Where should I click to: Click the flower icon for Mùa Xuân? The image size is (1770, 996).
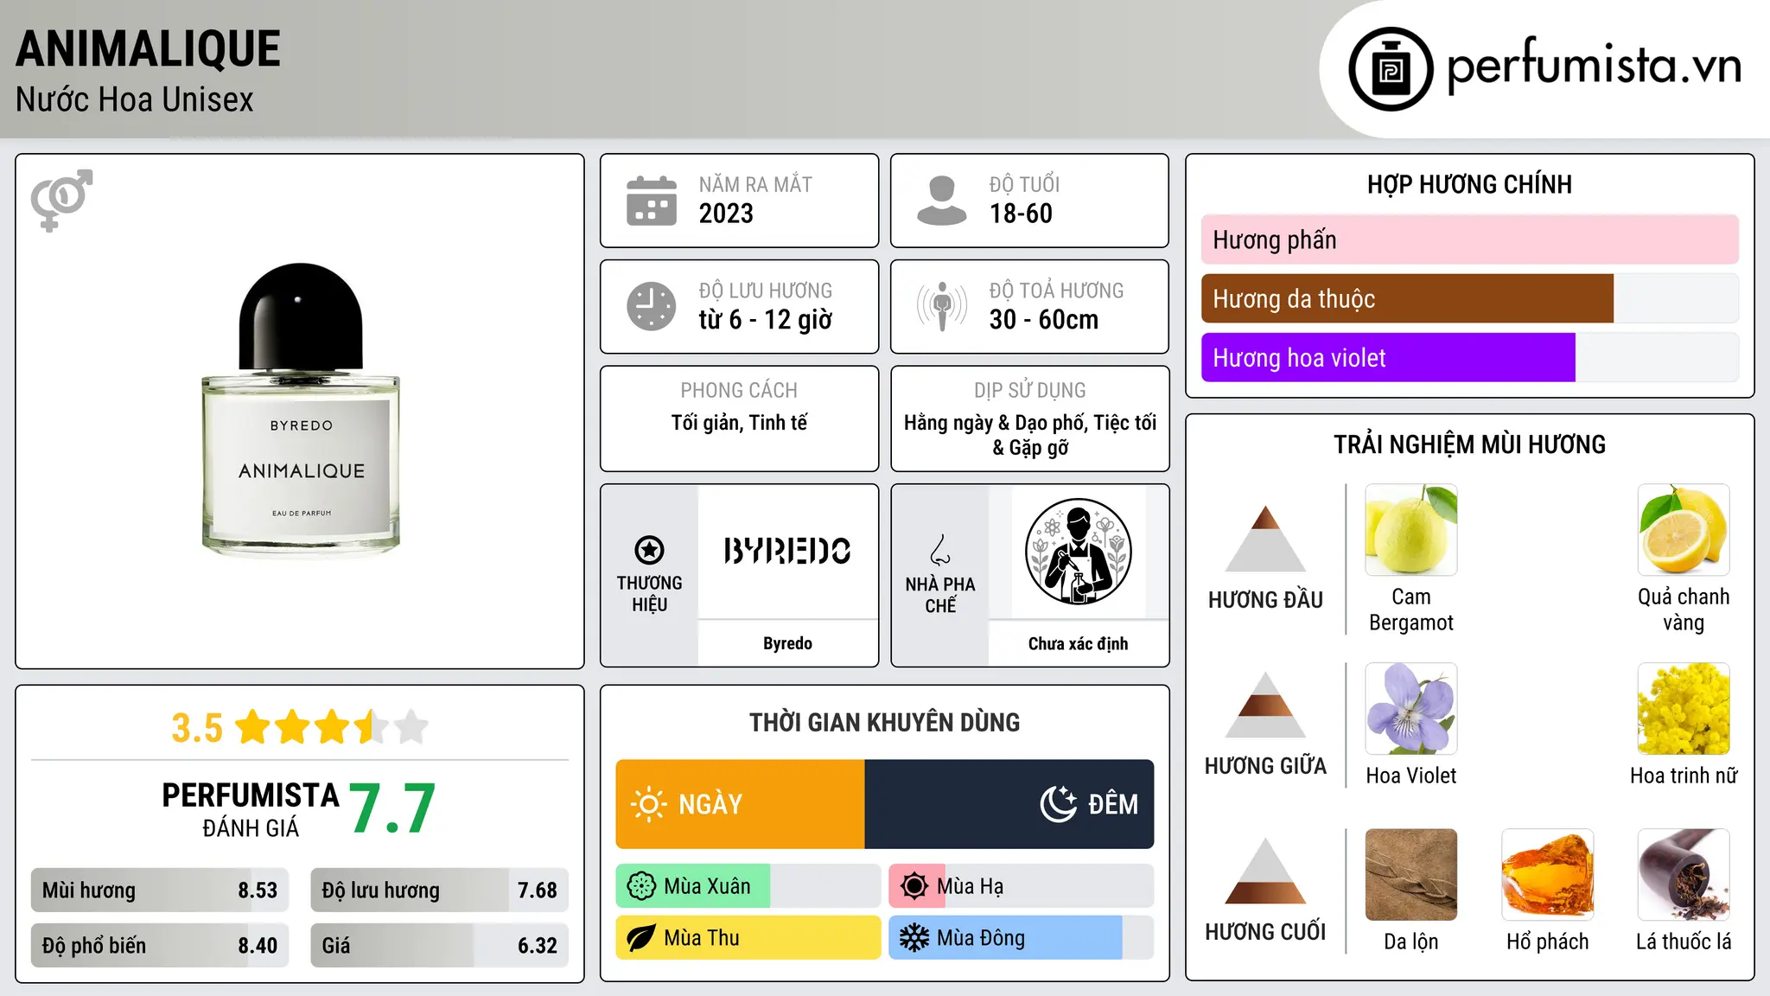641,886
